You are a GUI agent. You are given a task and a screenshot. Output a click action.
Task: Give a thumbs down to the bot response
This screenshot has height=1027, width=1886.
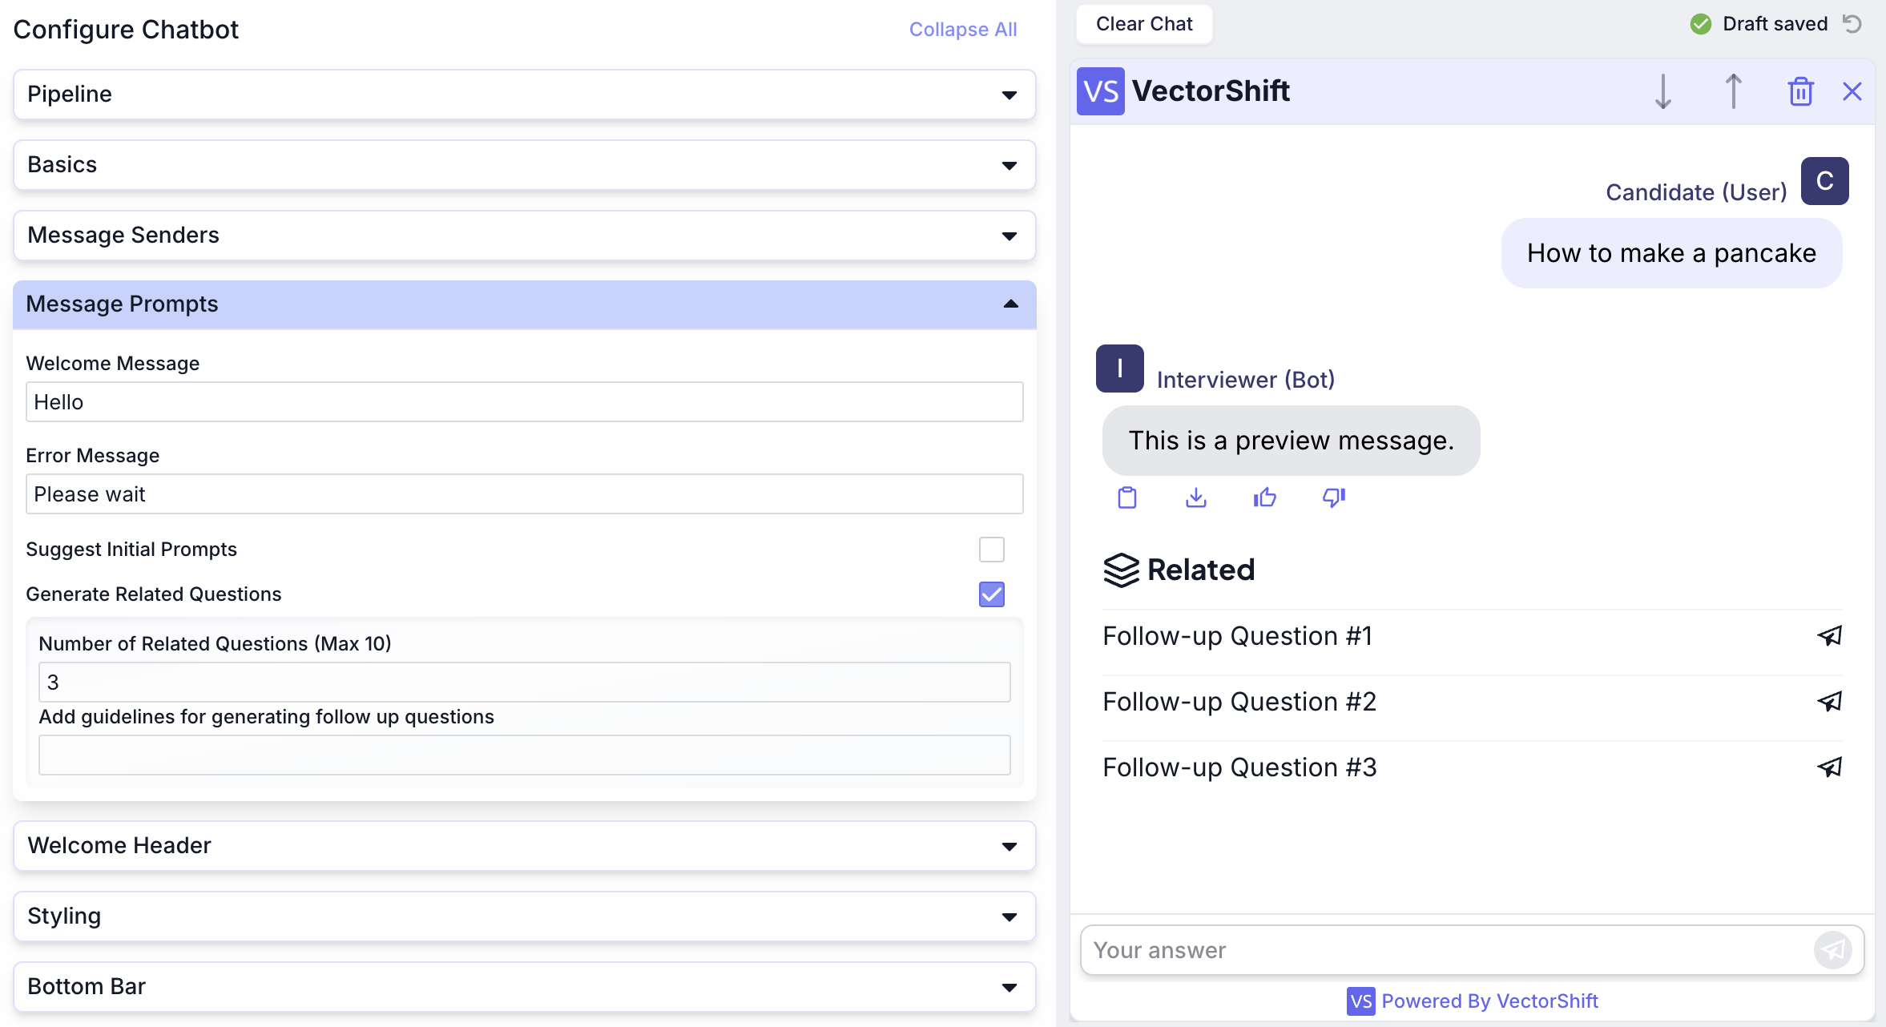1332,497
